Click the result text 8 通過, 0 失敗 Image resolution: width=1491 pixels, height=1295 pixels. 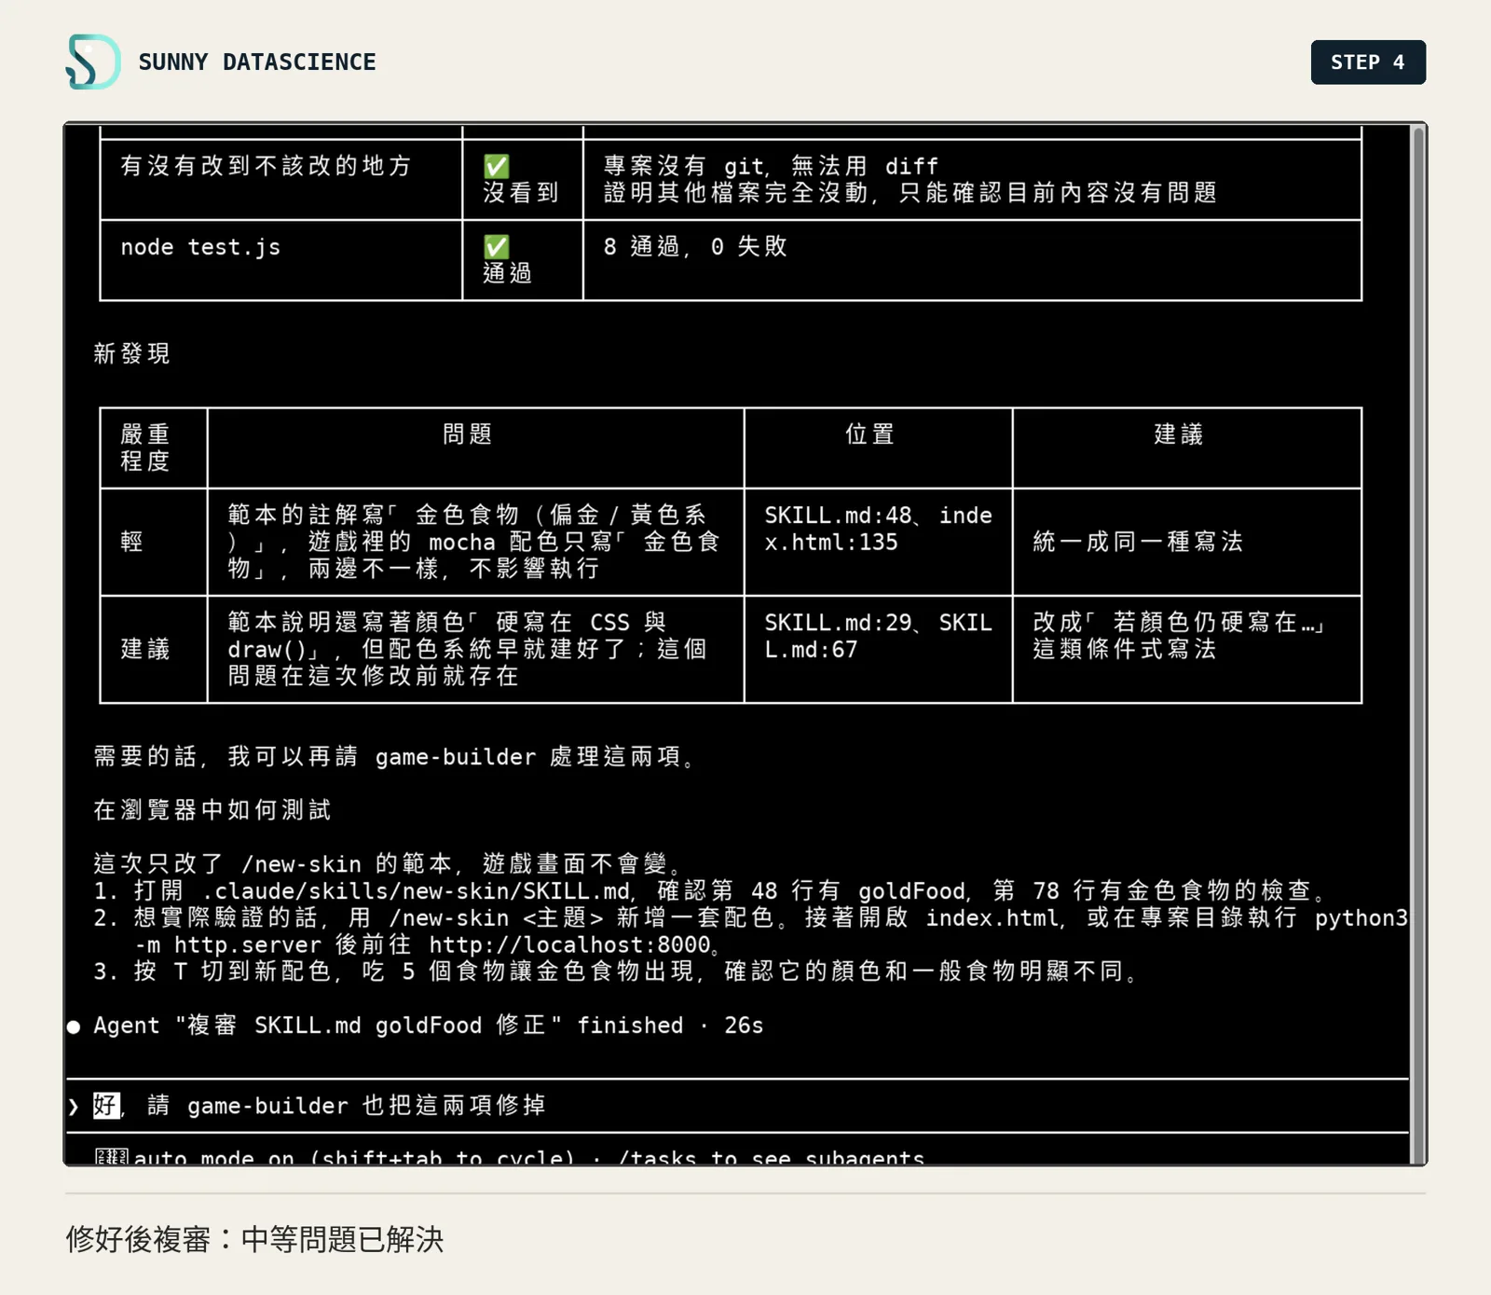695,246
